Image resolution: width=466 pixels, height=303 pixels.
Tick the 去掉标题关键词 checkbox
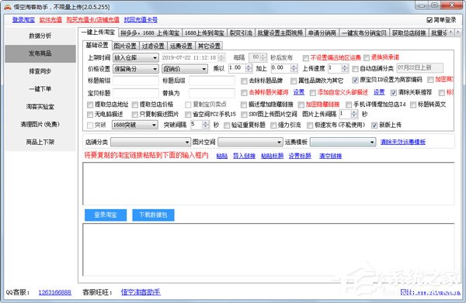click(244, 93)
